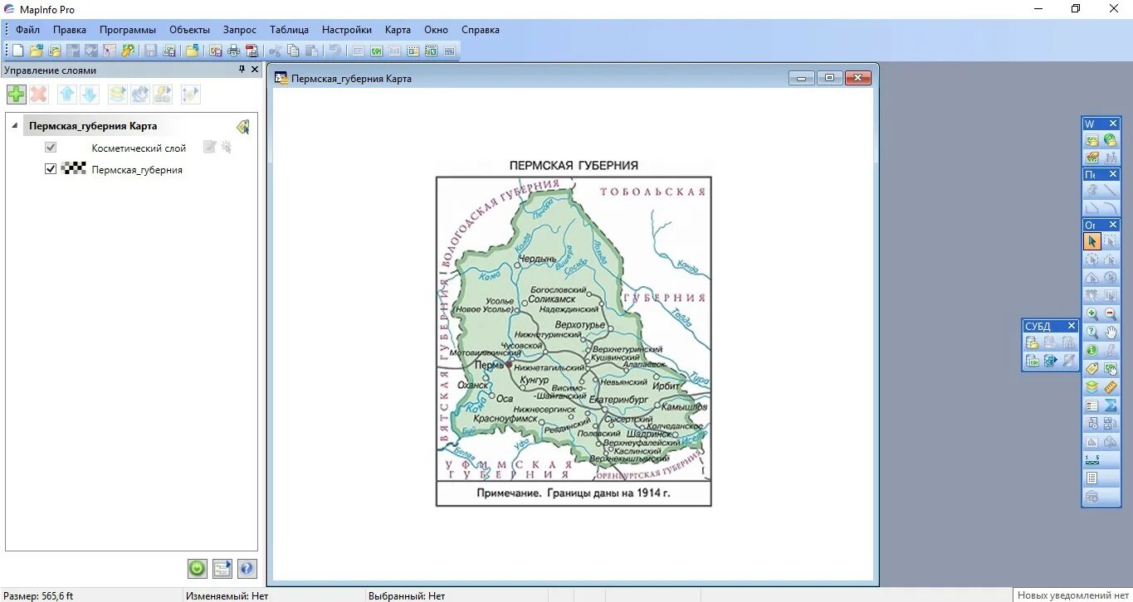Select the Ruler measuring tool
The width and height of the screenshot is (1133, 602).
click(x=1111, y=387)
